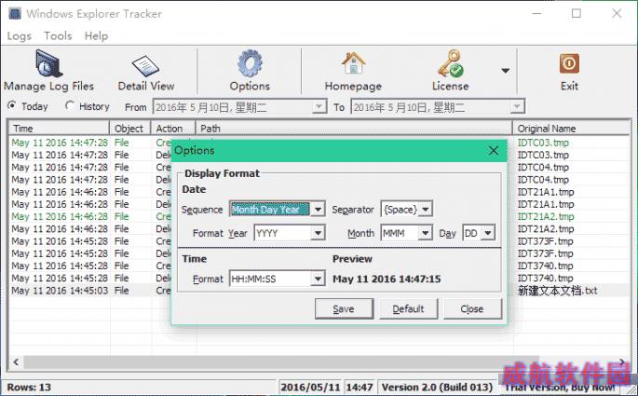This screenshot has height=396, width=638.
Task: Select the IDT3740.tmp row at 14:45:28 Del
Action: pyautogui.click(x=319, y=279)
